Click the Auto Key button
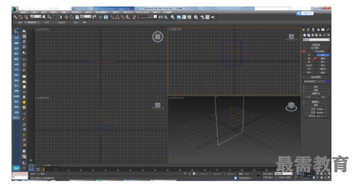352x184 pixels. [x=268, y=174]
